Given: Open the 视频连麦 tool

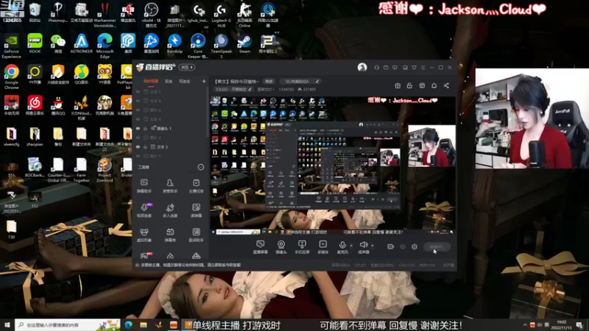Looking at the screenshot, I should (x=144, y=210).
